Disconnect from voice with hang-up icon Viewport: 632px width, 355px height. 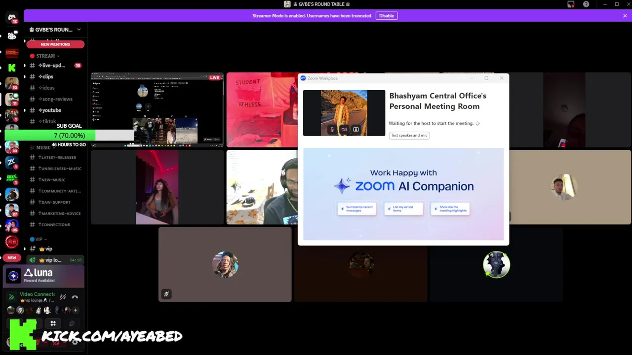pos(75,297)
